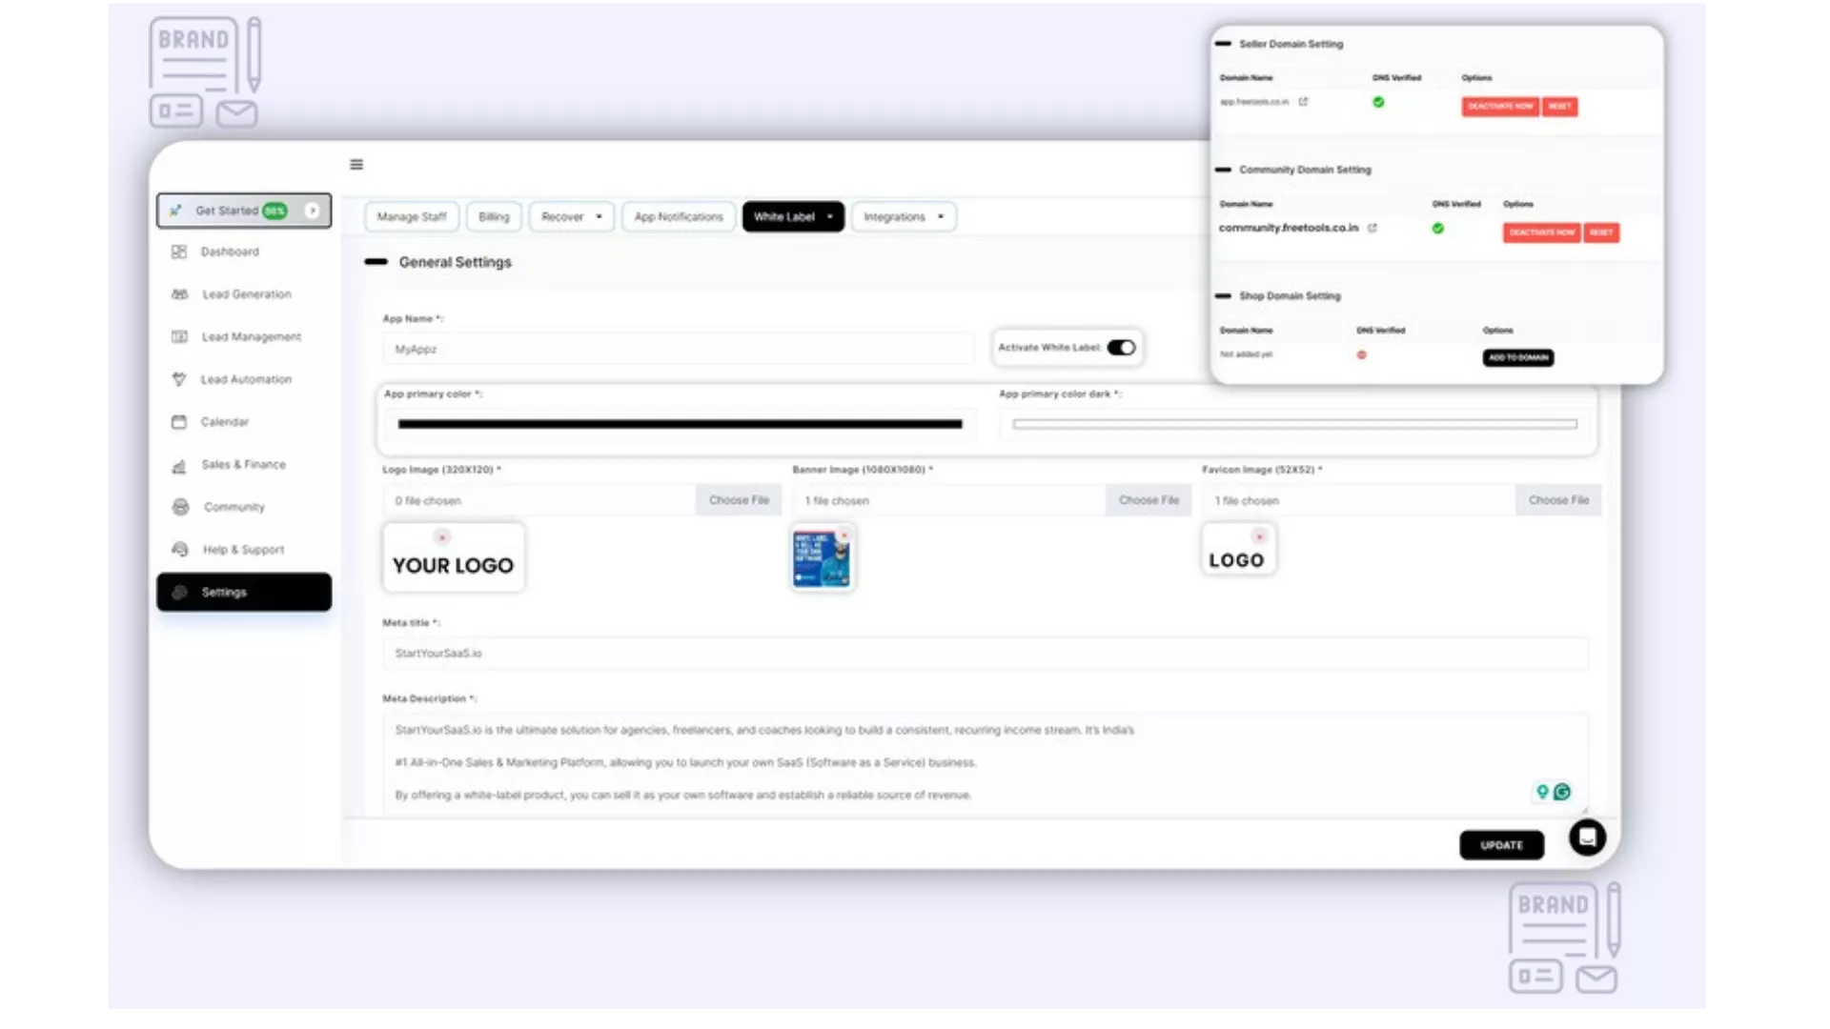Open the Community sidebar item
Screen dimensions: 1830x1029
(x=234, y=507)
